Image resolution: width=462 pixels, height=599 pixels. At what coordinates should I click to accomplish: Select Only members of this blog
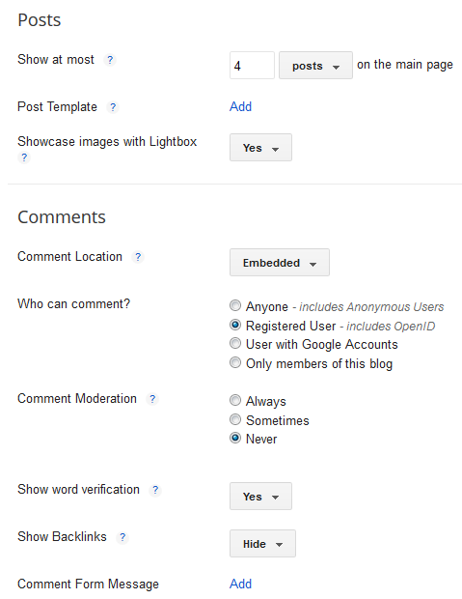tap(235, 362)
